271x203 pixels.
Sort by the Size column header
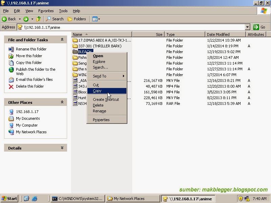pos(148,35)
